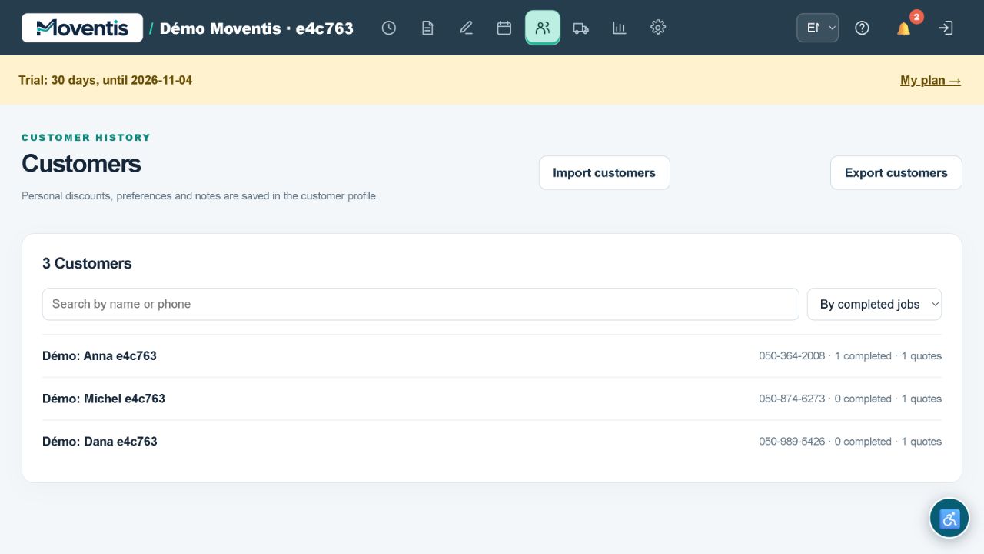Open the settings gear icon
The height and width of the screenshot is (554, 984).
pos(658,28)
